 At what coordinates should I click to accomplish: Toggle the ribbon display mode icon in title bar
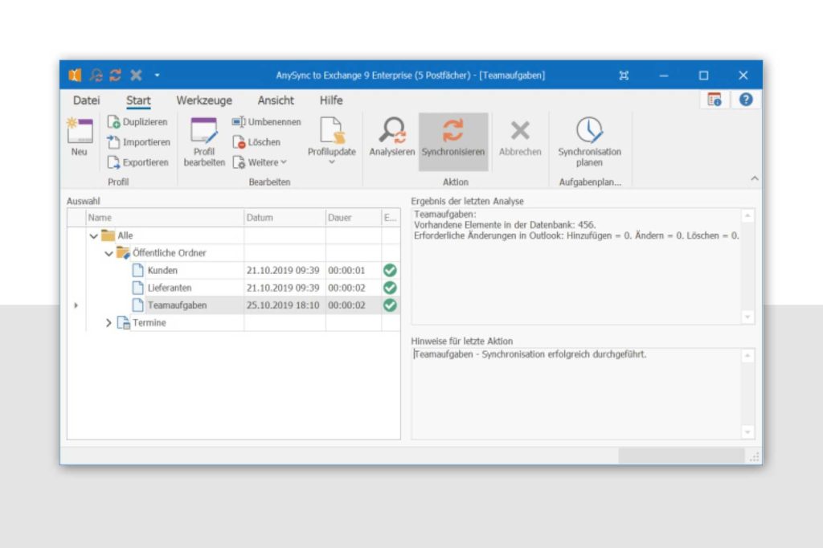[624, 75]
